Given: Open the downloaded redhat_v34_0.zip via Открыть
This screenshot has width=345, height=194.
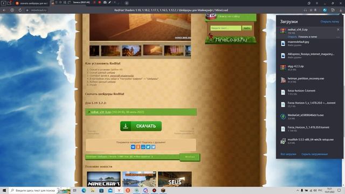Looking at the screenshot, I should point(292,37).
